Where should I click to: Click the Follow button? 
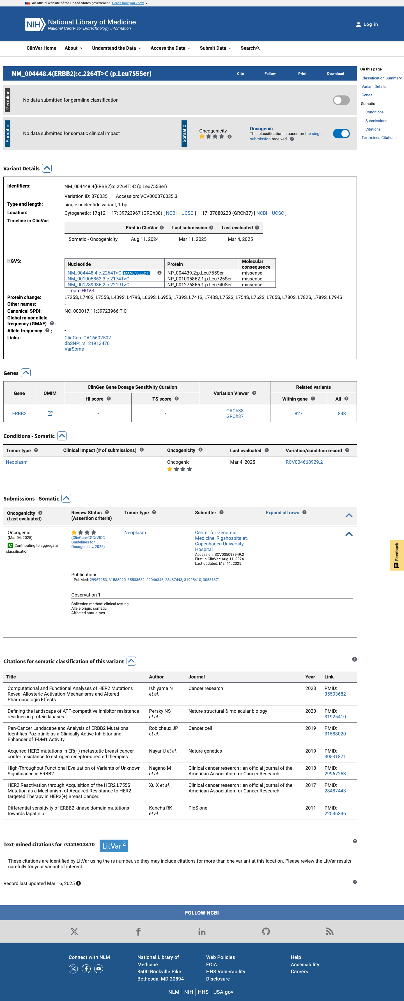point(270,74)
